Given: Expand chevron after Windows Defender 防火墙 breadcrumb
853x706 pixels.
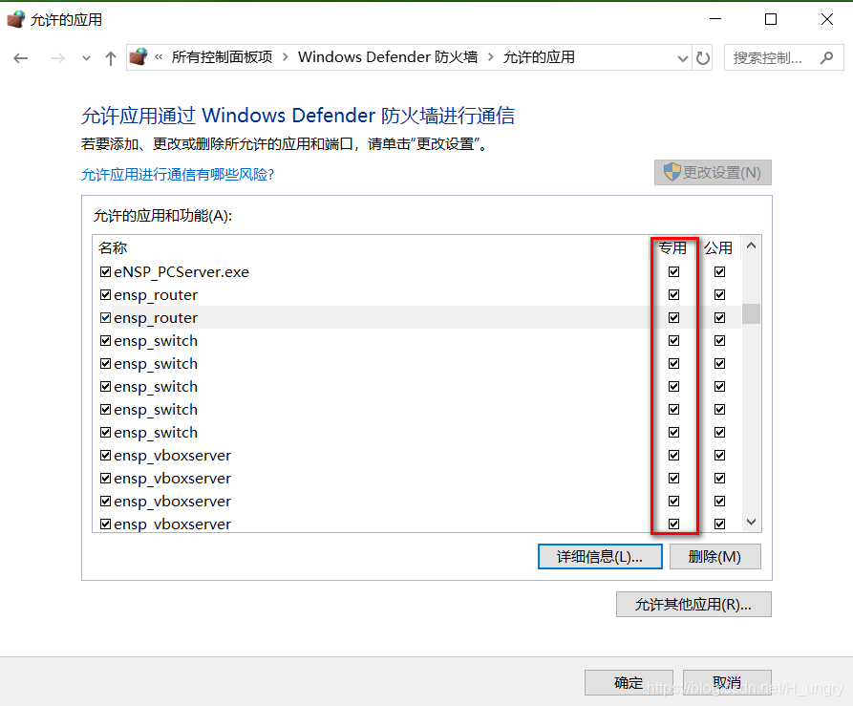Looking at the screenshot, I should coord(491,57).
